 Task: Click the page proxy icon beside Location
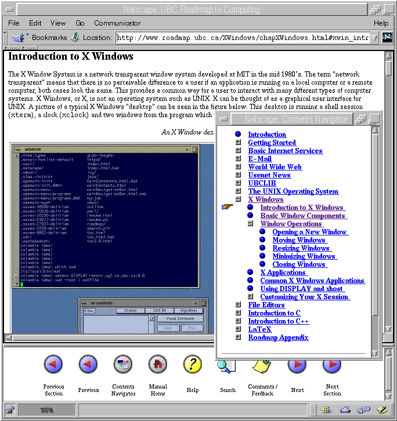75,37
